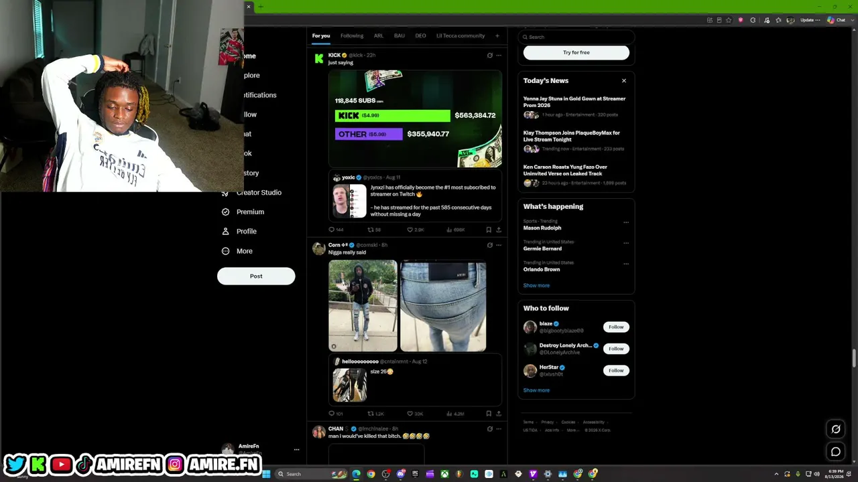Open AmireFn account switcher menu
Screen dimensions: 858x482
[x=296, y=450]
